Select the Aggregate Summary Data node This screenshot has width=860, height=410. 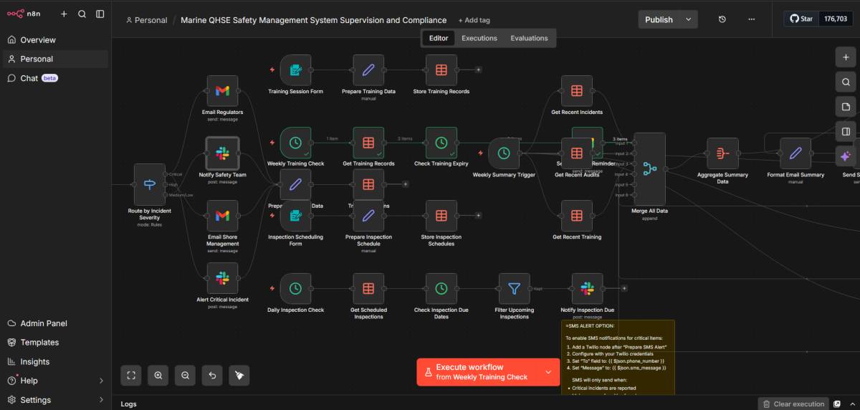[x=722, y=153]
